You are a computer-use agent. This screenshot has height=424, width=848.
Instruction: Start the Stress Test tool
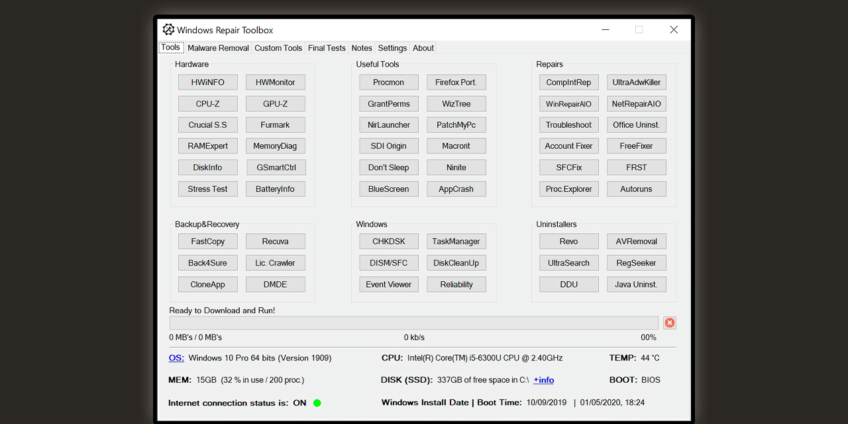(208, 189)
